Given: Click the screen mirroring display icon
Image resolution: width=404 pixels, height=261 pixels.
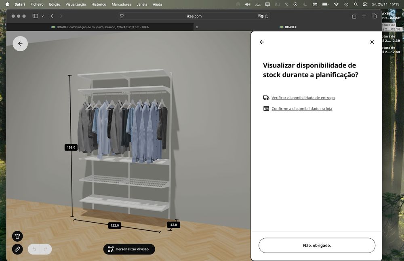Looking at the screenshot, I should click(x=268, y=4).
